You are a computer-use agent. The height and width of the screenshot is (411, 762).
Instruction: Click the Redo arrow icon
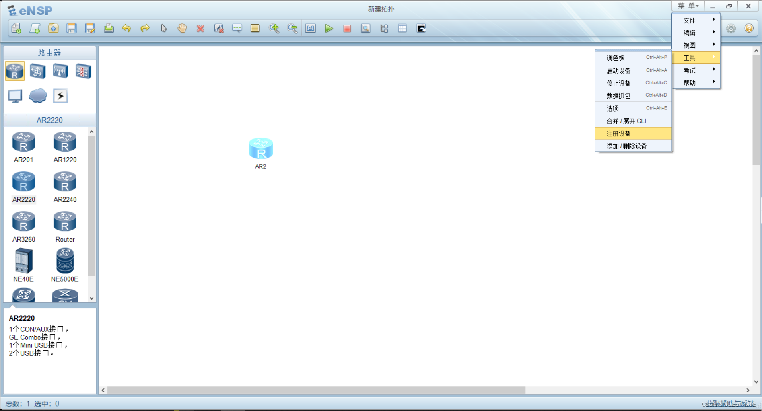coord(145,28)
